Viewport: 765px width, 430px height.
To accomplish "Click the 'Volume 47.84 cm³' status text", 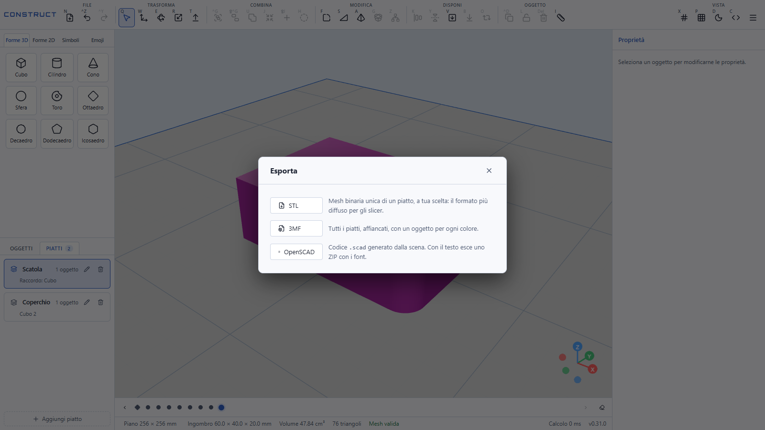I will [302, 424].
